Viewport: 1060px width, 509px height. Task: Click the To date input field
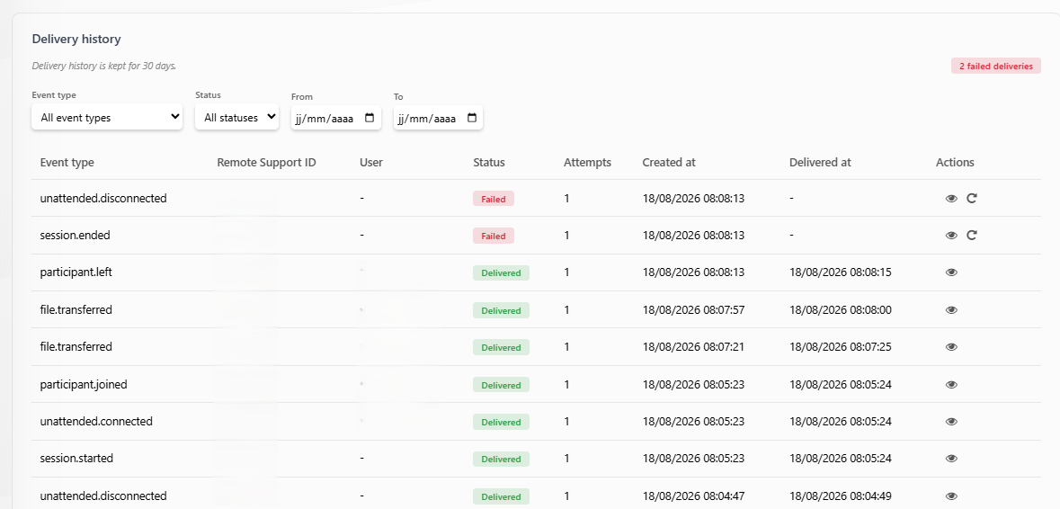(438, 118)
